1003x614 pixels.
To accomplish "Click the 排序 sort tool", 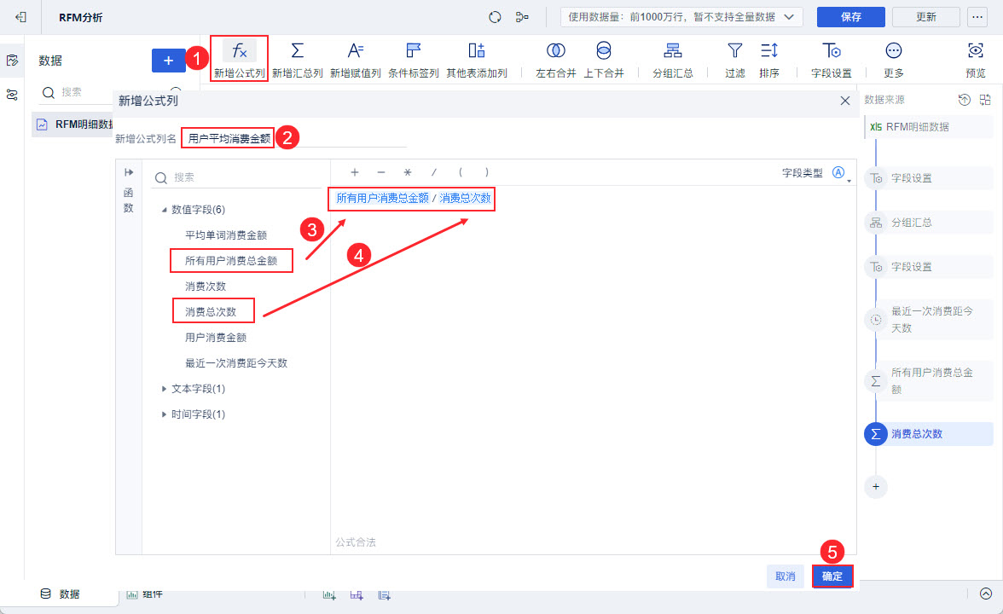I will point(769,50).
